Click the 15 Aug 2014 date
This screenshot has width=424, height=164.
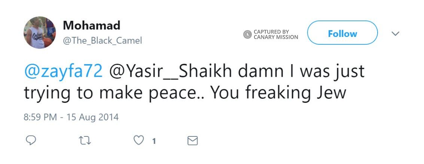tap(92, 117)
